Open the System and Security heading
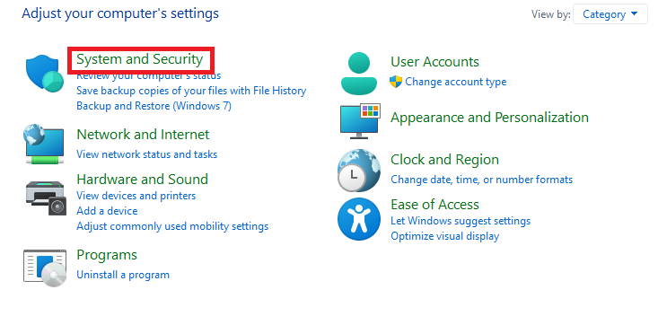The image size is (658, 325). point(140,59)
